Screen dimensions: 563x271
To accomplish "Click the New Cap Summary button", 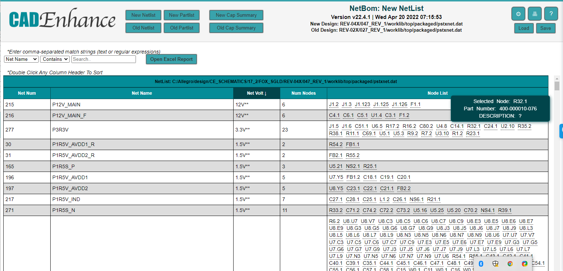I will 236,15.
